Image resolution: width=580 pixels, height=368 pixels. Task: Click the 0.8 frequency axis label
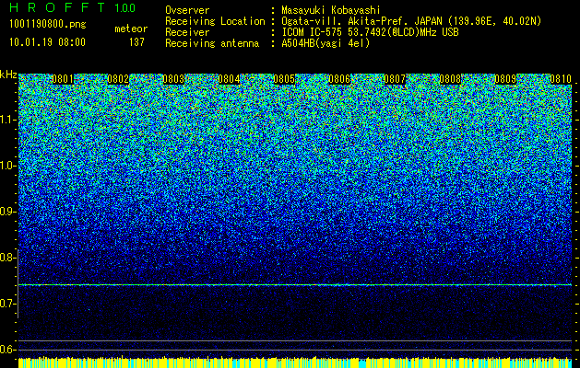(x=7, y=258)
